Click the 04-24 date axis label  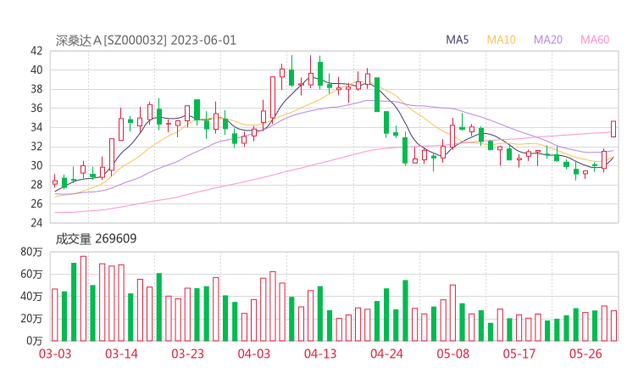click(x=386, y=354)
